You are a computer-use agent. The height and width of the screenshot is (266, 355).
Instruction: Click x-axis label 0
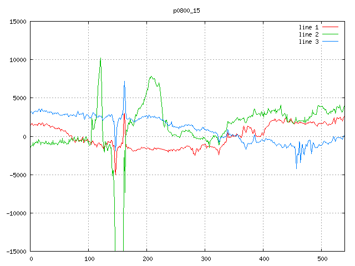pos(31,259)
